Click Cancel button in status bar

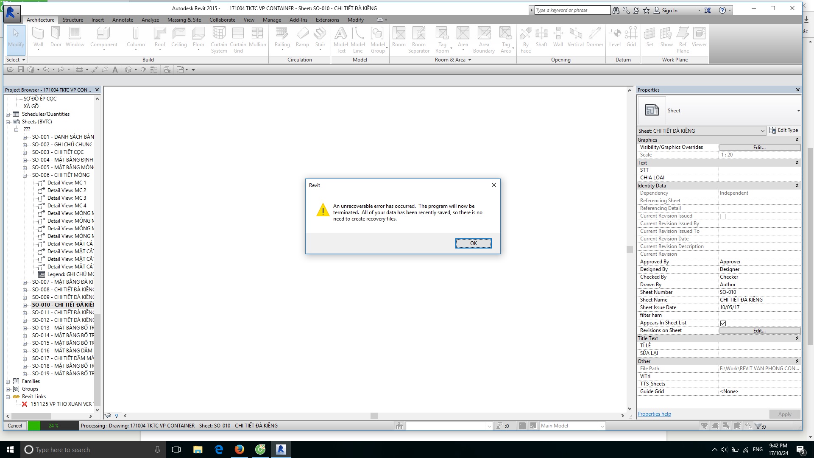(x=15, y=425)
